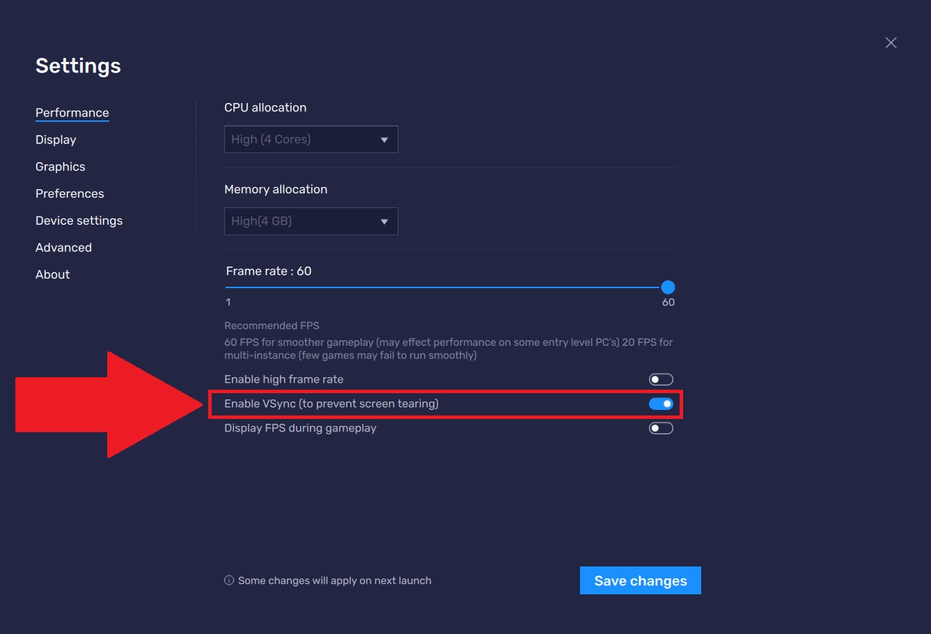Open the About page in the sidebar
The height and width of the screenshot is (634, 931).
coord(53,275)
